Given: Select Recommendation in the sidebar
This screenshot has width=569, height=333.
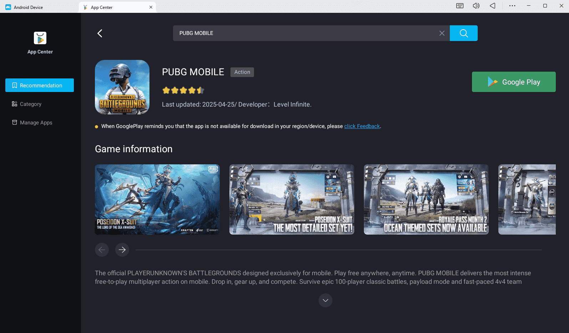Looking at the screenshot, I should [40, 85].
